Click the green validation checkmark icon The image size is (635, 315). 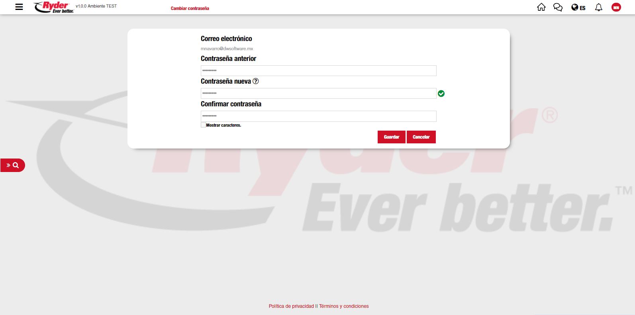[x=441, y=94]
